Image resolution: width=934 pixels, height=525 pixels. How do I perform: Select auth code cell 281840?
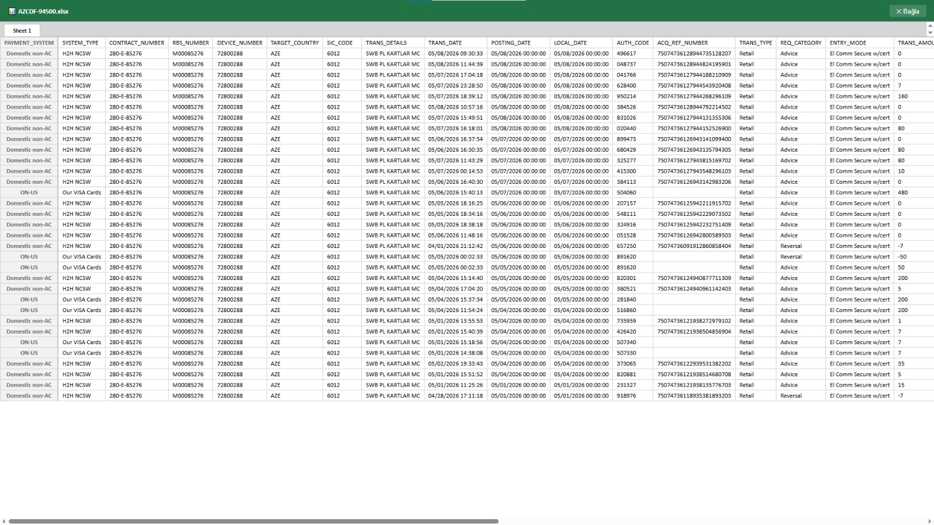[633, 299]
